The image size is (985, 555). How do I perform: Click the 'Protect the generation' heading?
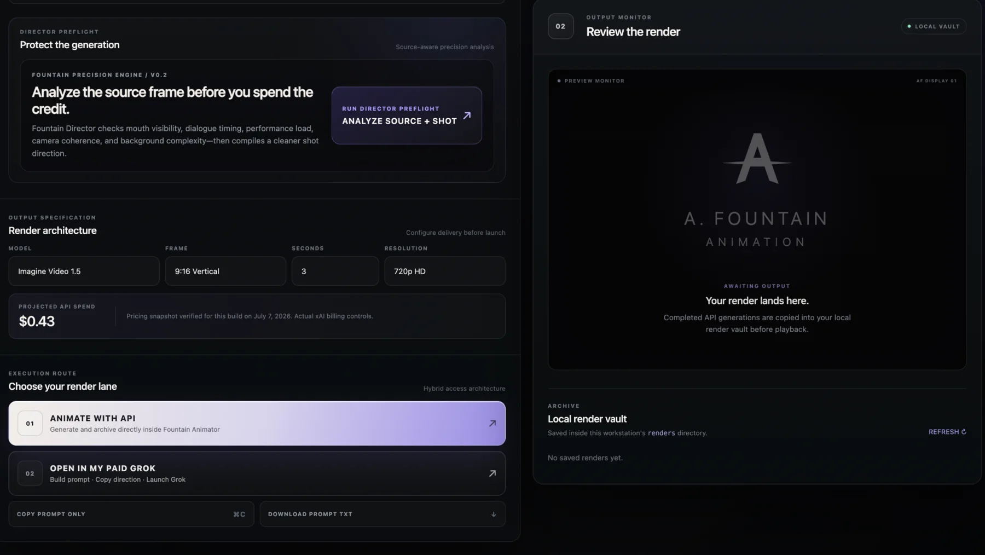click(69, 45)
